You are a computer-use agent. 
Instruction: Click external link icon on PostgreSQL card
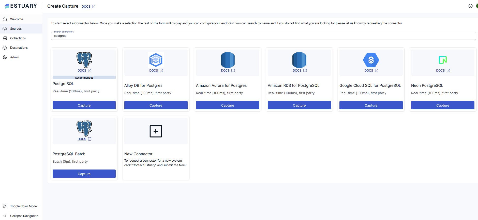click(90, 70)
